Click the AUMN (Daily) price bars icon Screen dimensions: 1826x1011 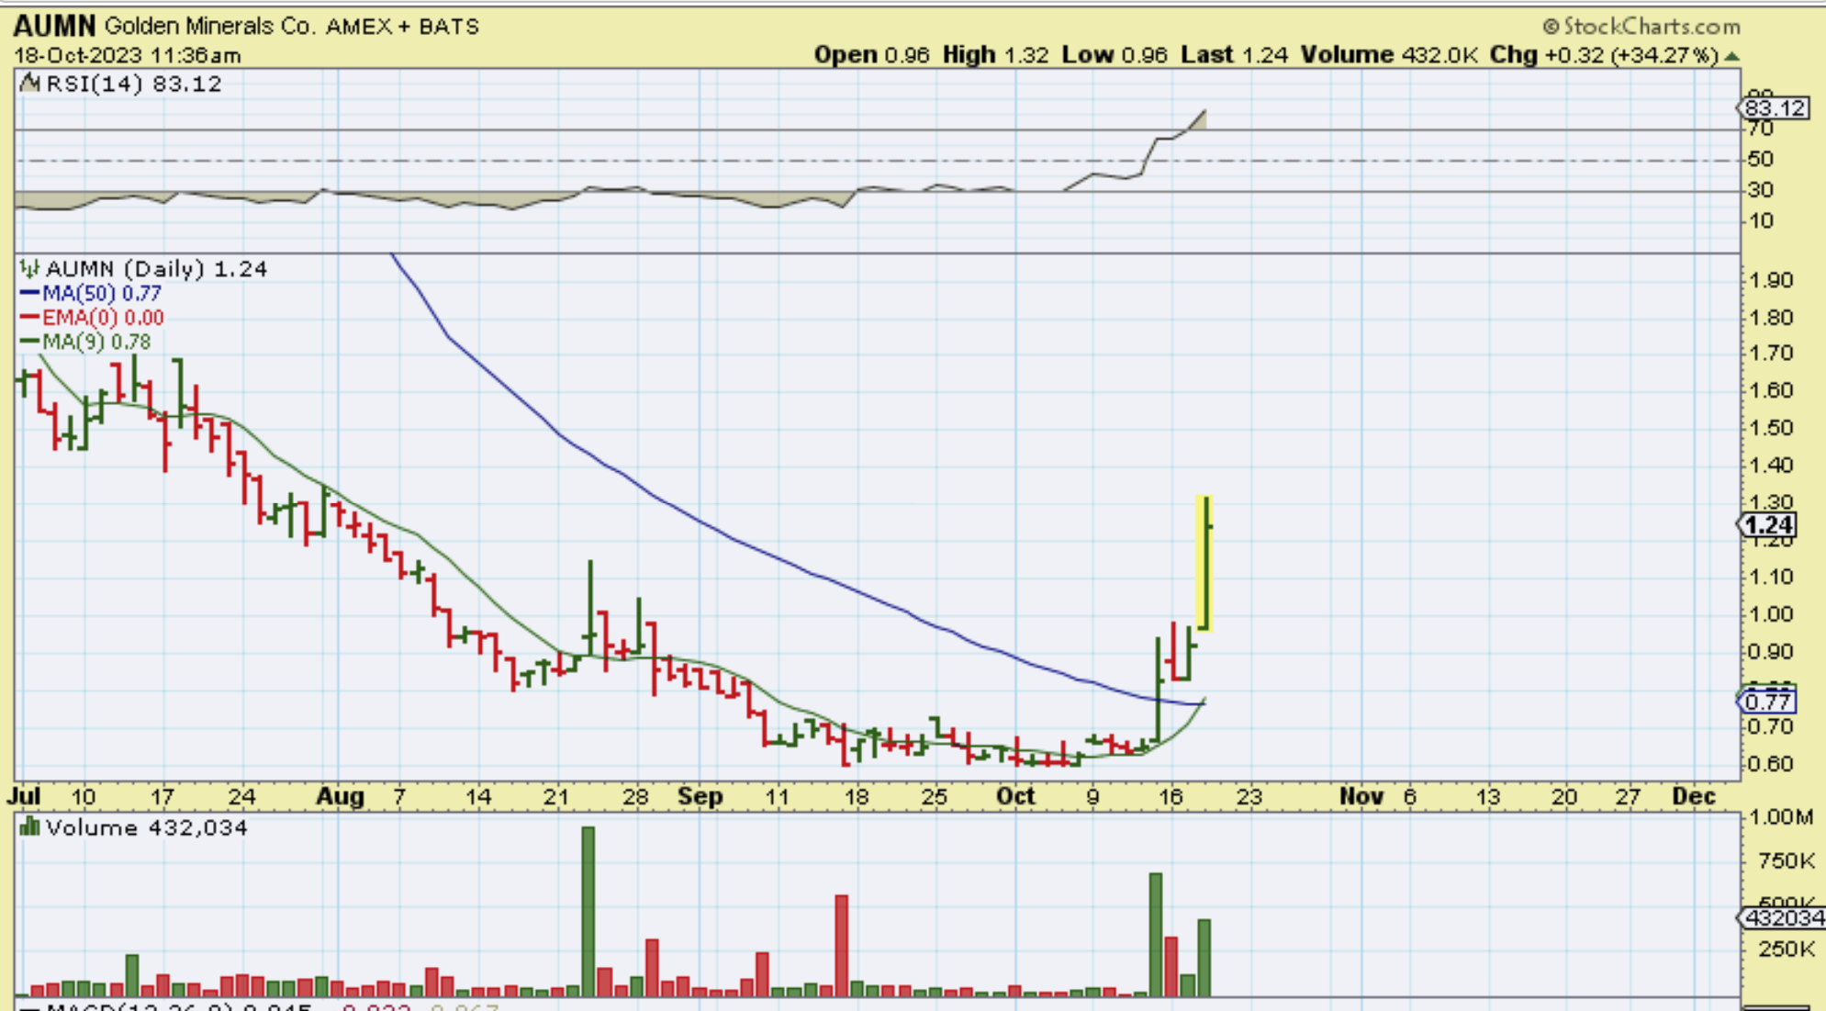[29, 269]
